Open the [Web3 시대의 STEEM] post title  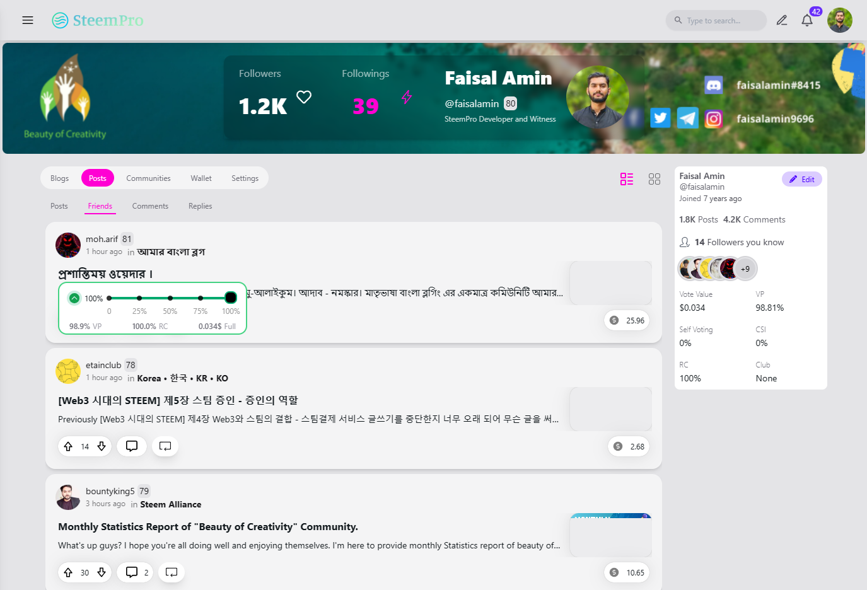[178, 400]
